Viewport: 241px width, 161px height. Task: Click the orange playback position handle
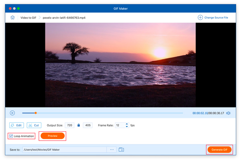click(x=36, y=113)
